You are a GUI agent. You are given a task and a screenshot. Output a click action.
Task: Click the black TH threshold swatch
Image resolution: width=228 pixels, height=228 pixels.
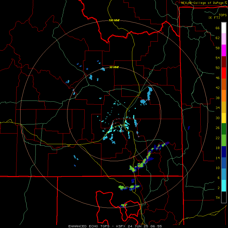click(x=224, y=197)
